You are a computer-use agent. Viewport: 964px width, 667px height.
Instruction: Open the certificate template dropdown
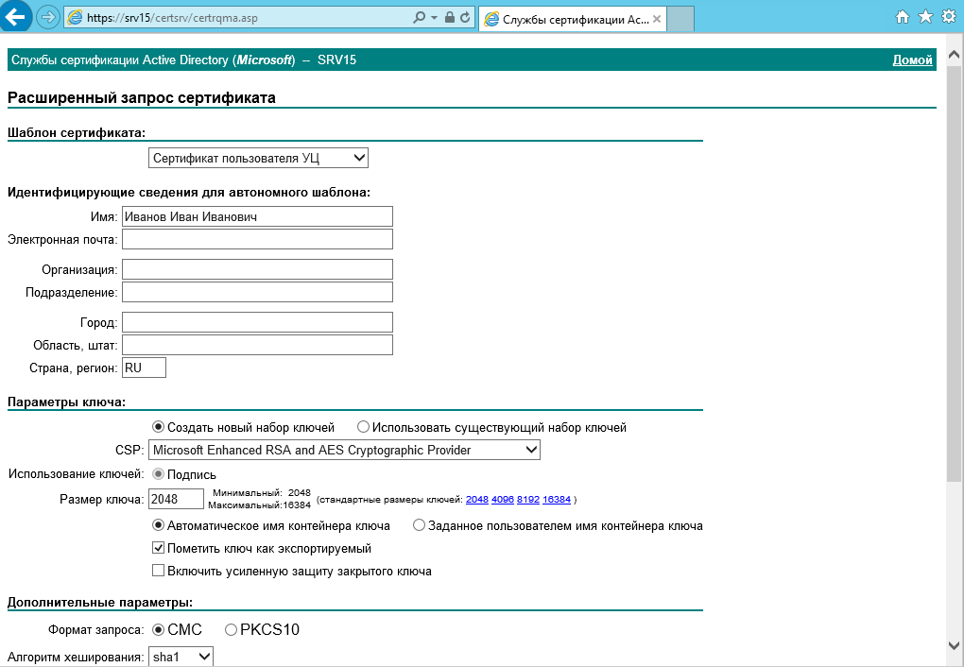pos(258,158)
